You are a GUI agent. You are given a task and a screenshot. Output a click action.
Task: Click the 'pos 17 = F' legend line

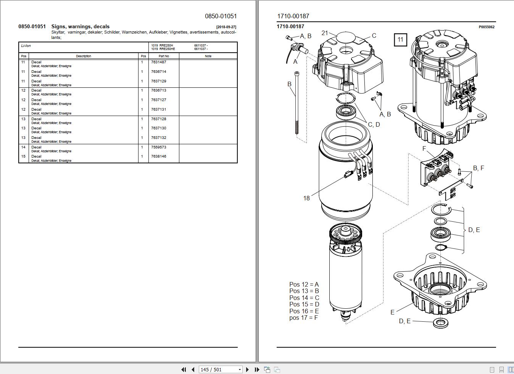point(304,318)
